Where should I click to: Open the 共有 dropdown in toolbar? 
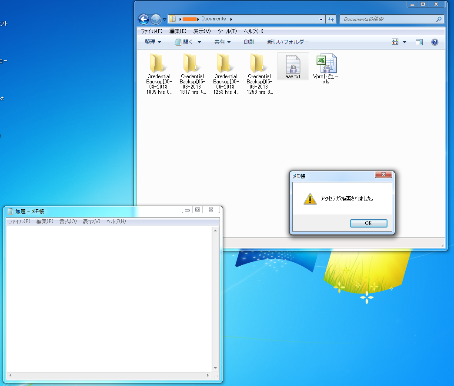(222, 42)
